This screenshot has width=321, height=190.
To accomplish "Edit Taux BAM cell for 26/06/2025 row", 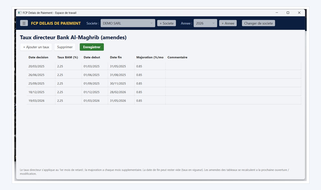I will (68, 75).
